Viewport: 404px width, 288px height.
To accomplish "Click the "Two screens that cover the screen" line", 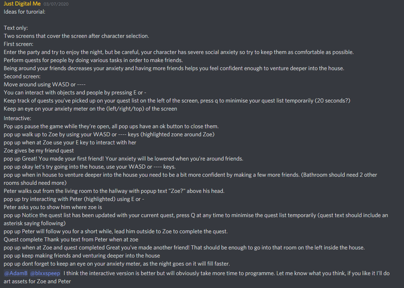I will tap(76, 36).
